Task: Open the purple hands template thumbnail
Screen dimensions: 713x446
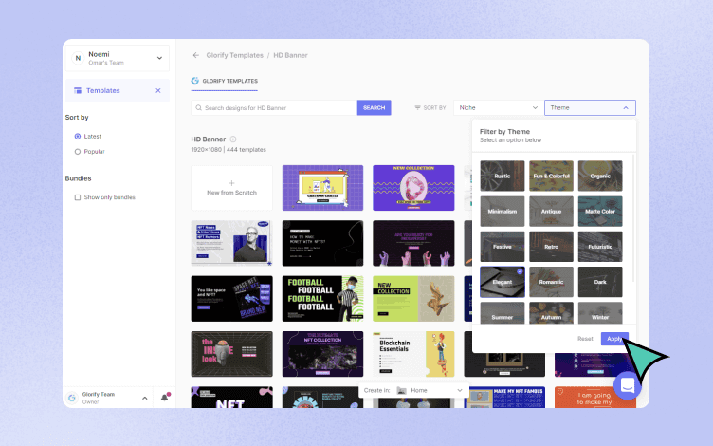Action: tap(413, 243)
